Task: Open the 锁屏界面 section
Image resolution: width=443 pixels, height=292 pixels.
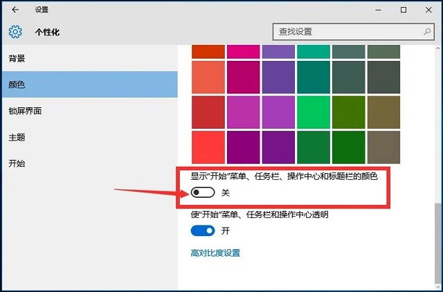Action: [90, 111]
